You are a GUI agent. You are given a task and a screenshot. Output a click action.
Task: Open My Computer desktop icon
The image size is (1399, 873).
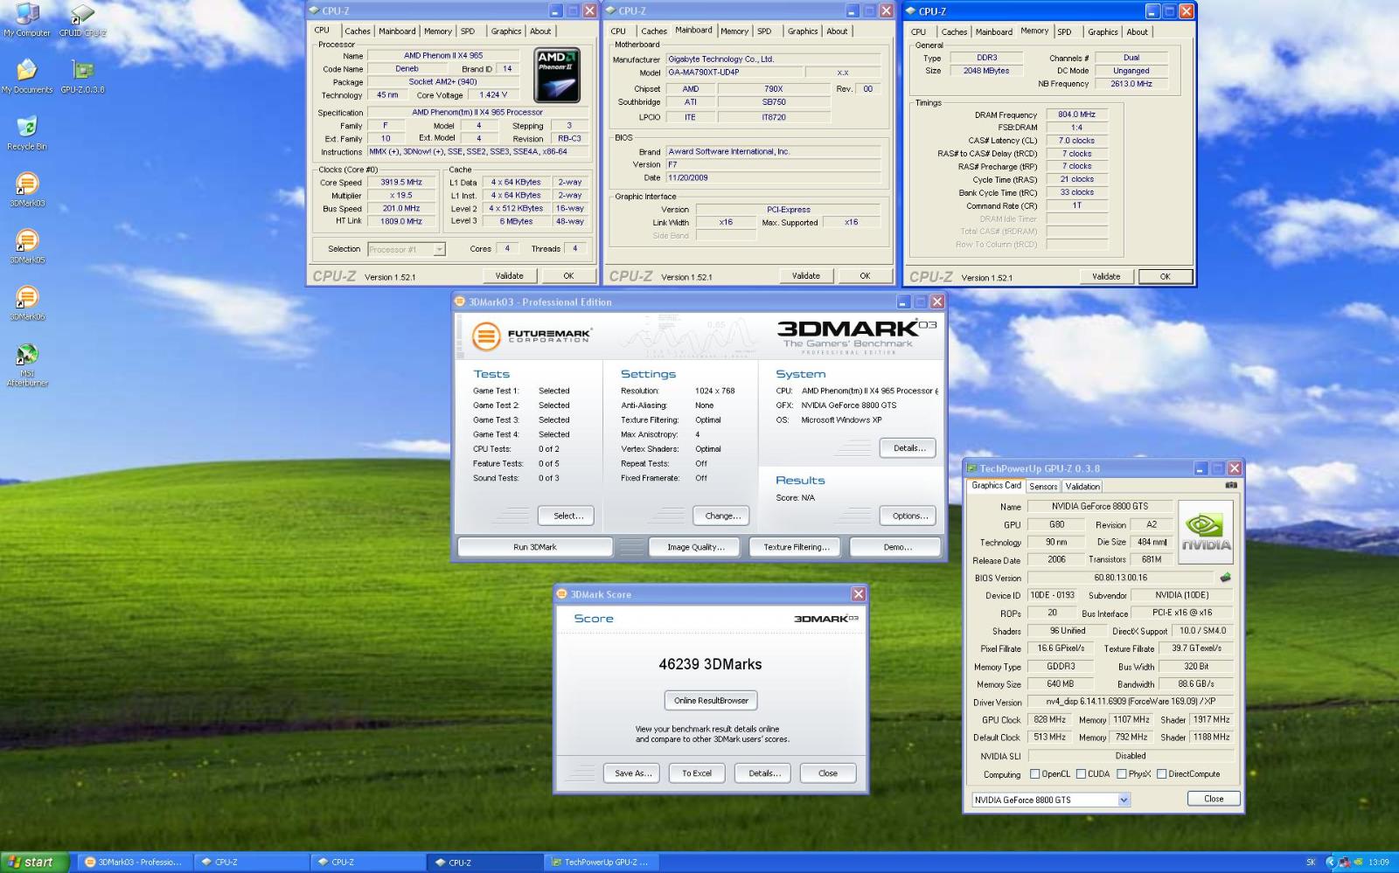(x=27, y=19)
